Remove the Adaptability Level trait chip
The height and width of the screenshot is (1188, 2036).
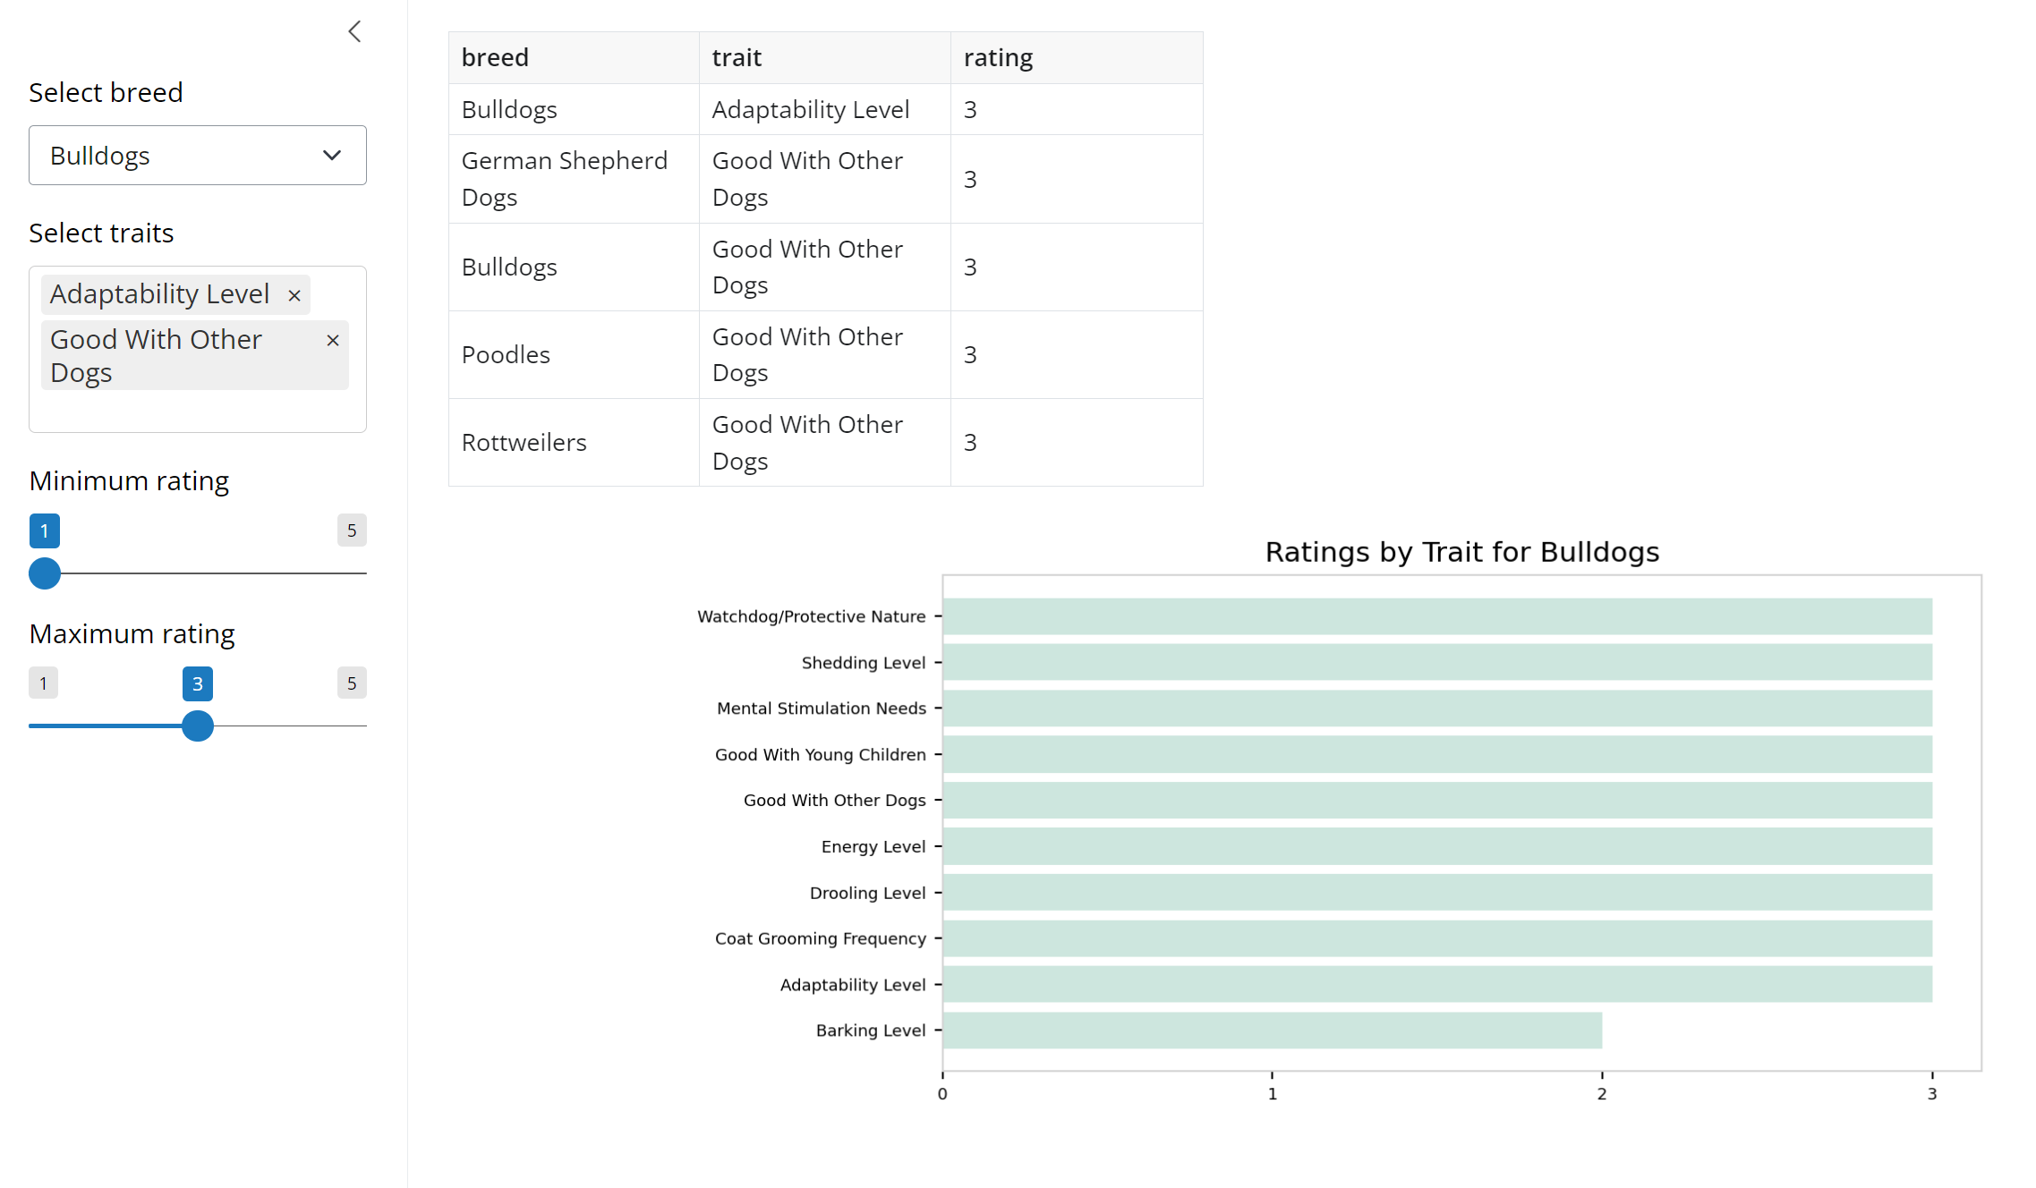point(294,294)
